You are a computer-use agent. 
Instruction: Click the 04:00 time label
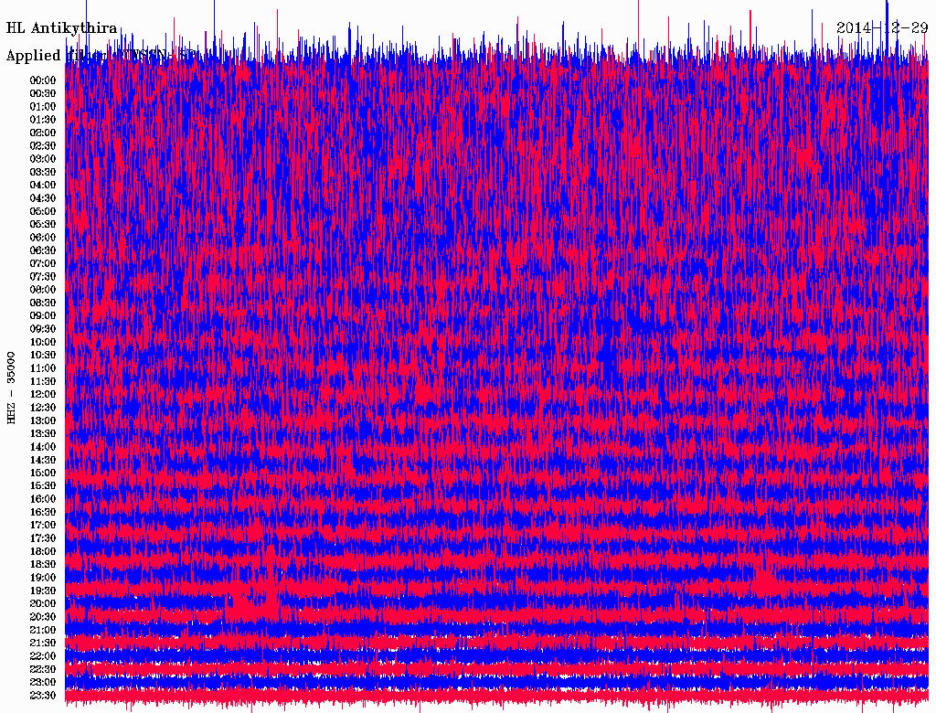43,186
